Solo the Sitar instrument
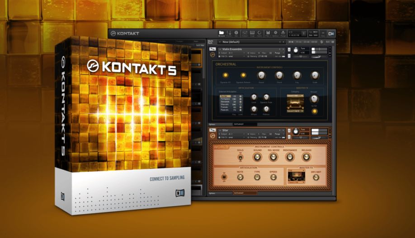The height and width of the screenshot is (238, 415). pos(289,131)
